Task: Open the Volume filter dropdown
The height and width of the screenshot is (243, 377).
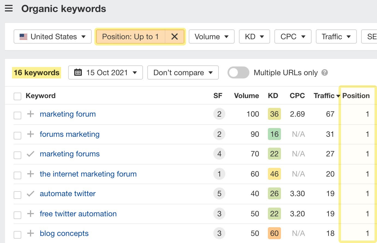Action: (211, 36)
